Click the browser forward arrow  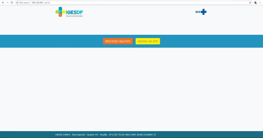[x=7, y=2]
